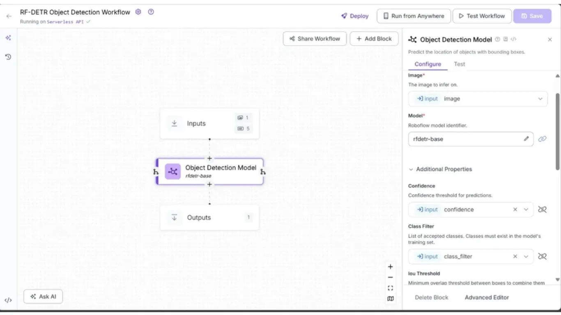The height and width of the screenshot is (315, 561).
Task: Click the rfdetr-base model identifier field
Action: tap(471, 139)
